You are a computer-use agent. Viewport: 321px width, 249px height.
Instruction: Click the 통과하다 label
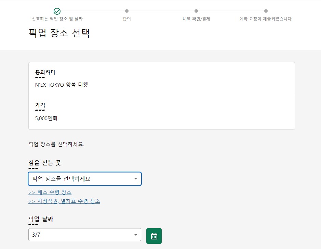click(x=45, y=72)
